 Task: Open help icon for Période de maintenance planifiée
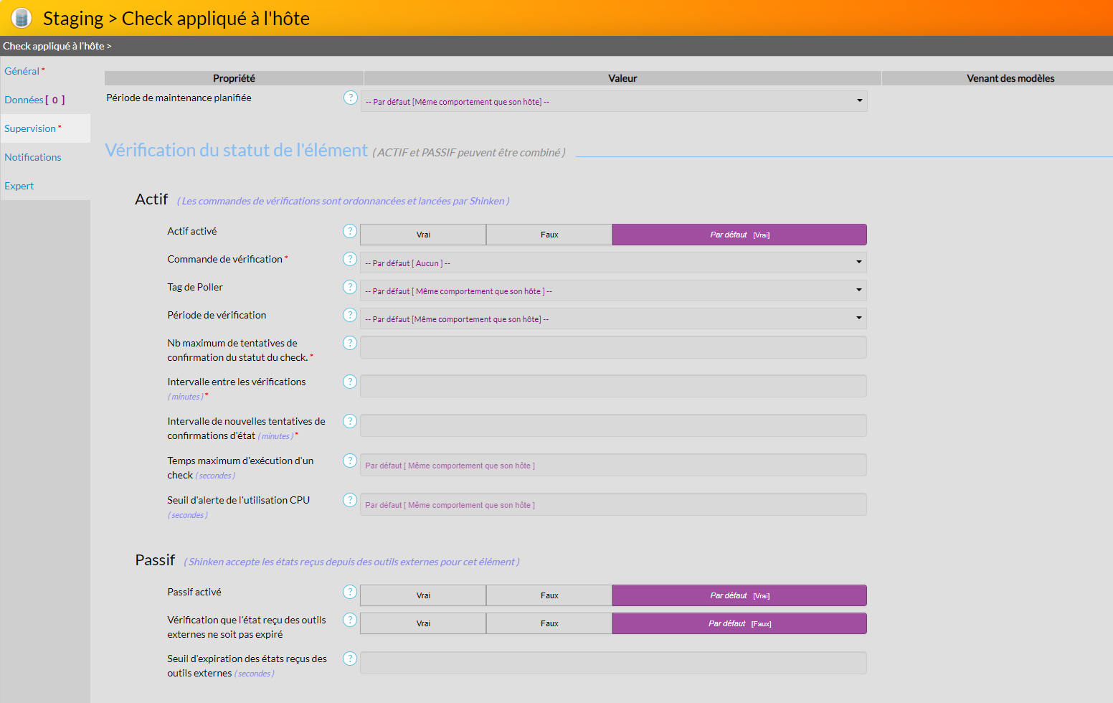[350, 98]
